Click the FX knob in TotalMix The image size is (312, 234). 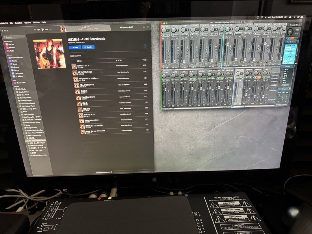coord(290,32)
